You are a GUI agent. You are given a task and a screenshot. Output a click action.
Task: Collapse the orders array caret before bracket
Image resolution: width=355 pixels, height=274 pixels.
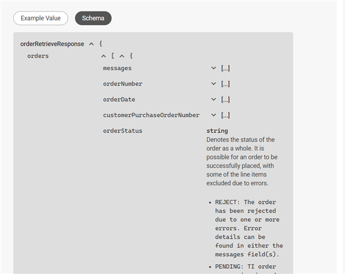pos(103,56)
